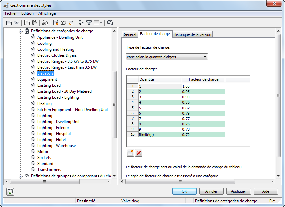Screen dimensions: 285x207
Task: Click the Inline Edit Toggle toolbar icon
Action: coord(110,23)
